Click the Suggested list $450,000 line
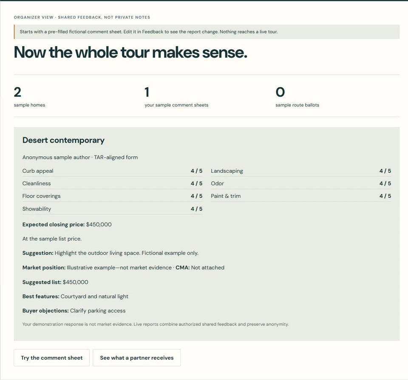This screenshot has width=408, height=380. [x=55, y=282]
